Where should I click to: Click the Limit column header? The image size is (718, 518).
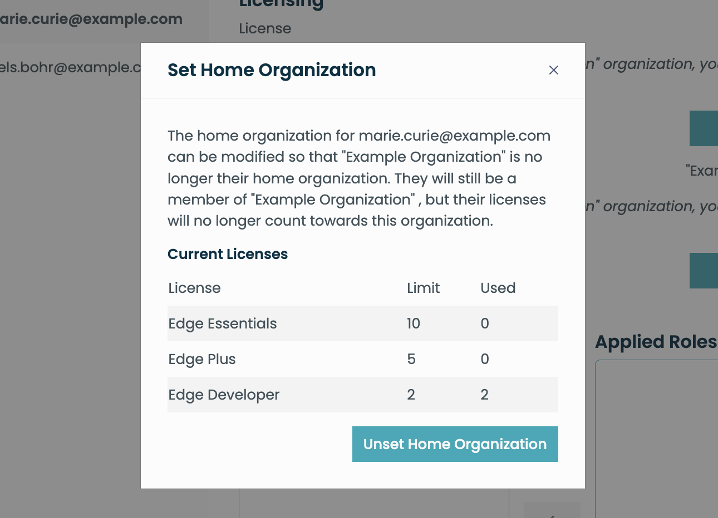pos(423,288)
